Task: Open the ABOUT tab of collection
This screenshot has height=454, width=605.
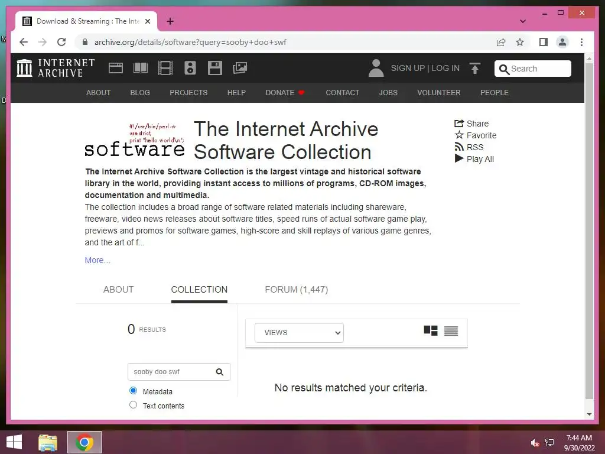Action: 118,290
